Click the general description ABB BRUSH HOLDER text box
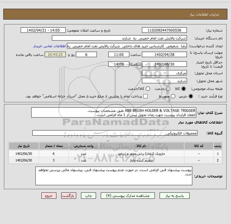The image size is (231, 224). point(114,113)
